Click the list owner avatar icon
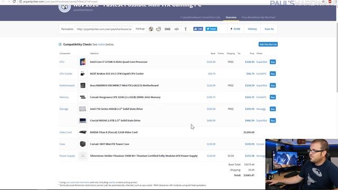The width and height of the screenshot is (338, 190). 64,7
